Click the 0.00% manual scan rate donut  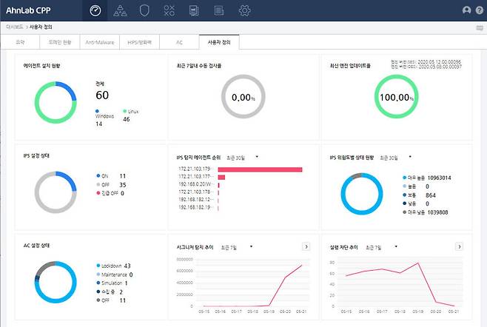[x=243, y=97]
